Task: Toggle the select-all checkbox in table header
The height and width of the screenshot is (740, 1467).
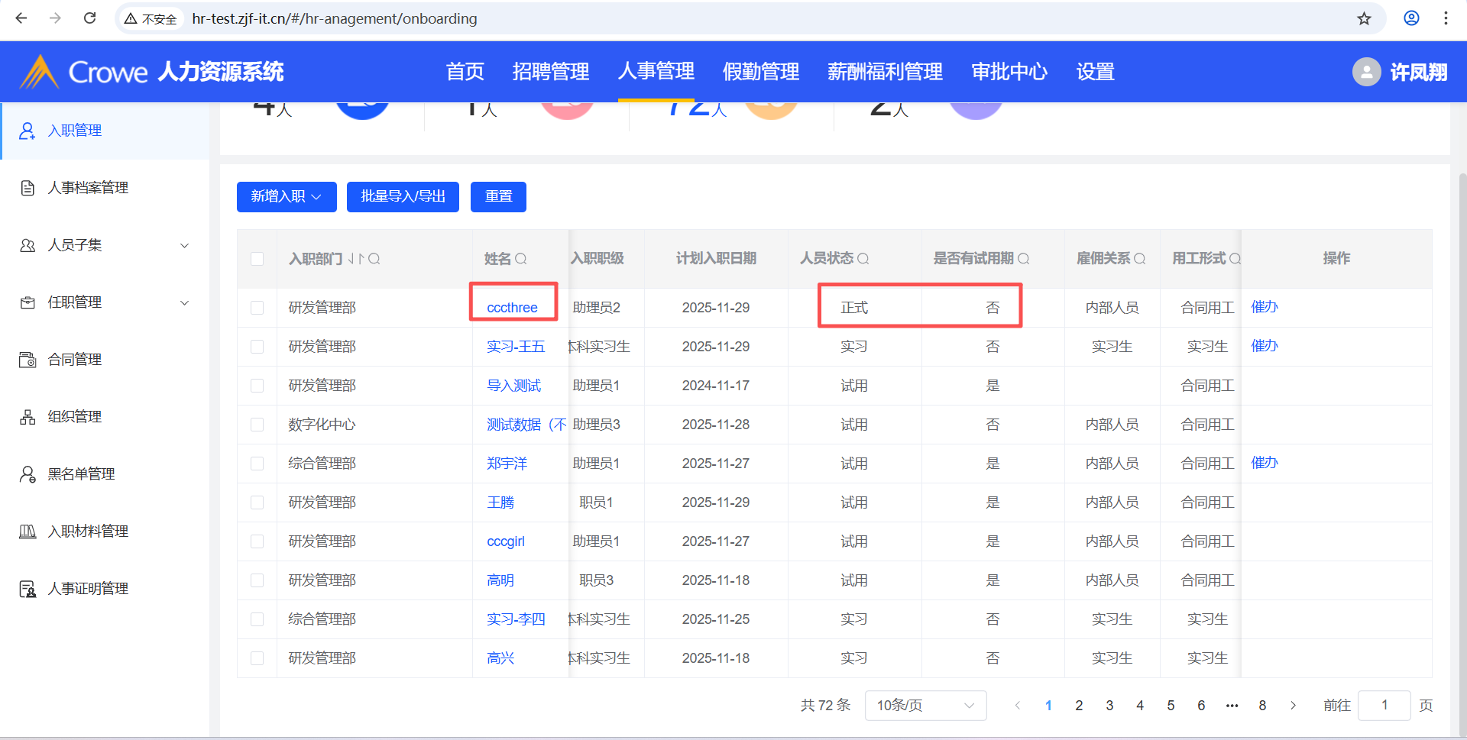Action: [257, 259]
